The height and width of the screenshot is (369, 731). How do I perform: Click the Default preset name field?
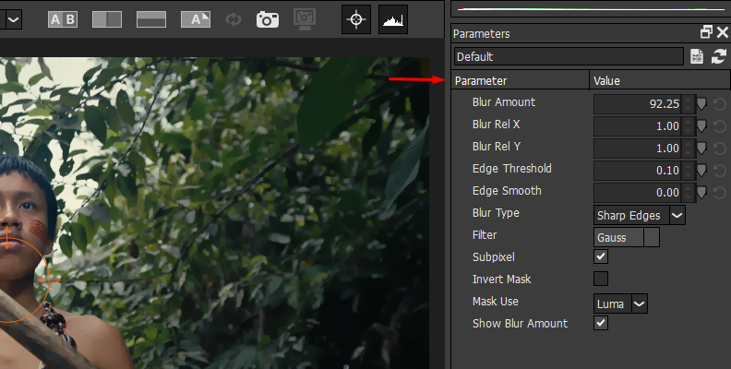point(569,57)
